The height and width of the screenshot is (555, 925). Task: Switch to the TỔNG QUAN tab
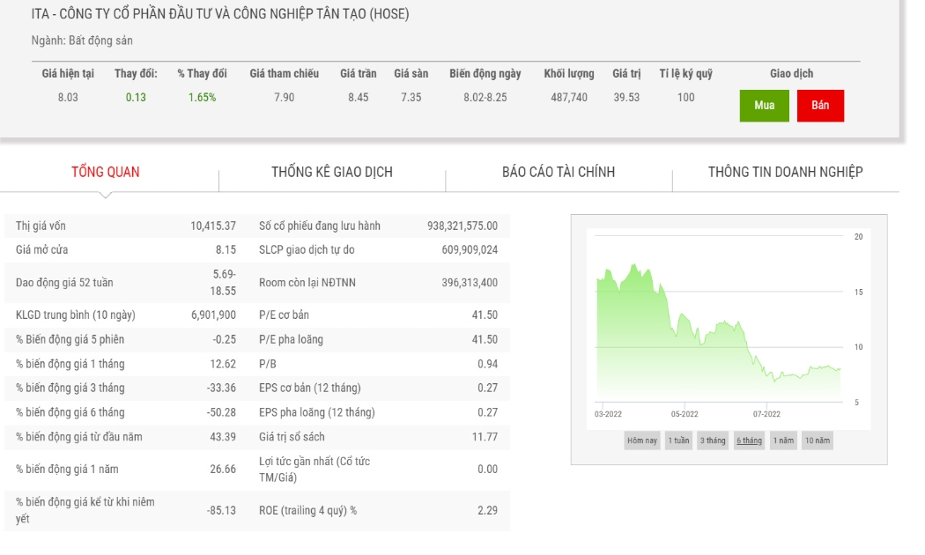point(106,172)
